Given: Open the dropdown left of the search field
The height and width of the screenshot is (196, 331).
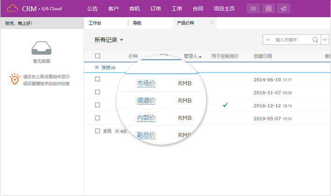Looking at the screenshot, I should (268, 40).
